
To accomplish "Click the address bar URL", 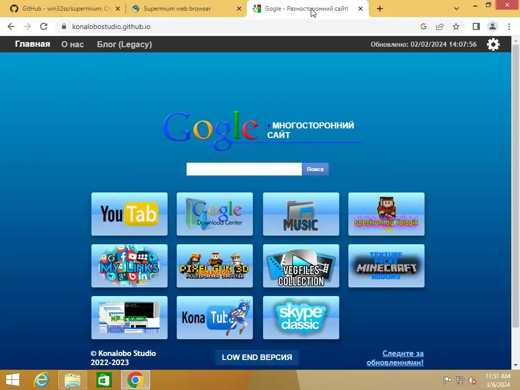I will 111,26.
